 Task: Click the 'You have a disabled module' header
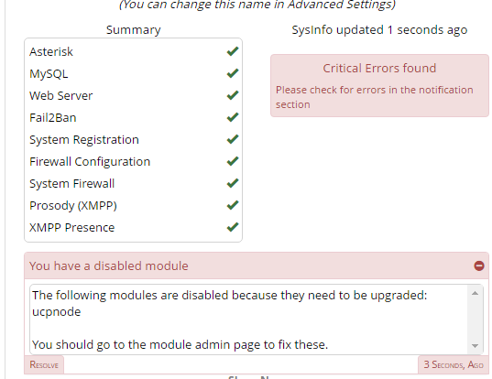[108, 265]
